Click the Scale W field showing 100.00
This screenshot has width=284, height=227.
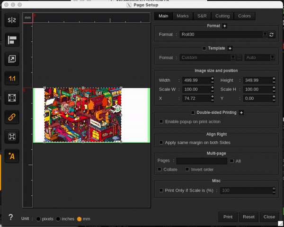(196, 90)
